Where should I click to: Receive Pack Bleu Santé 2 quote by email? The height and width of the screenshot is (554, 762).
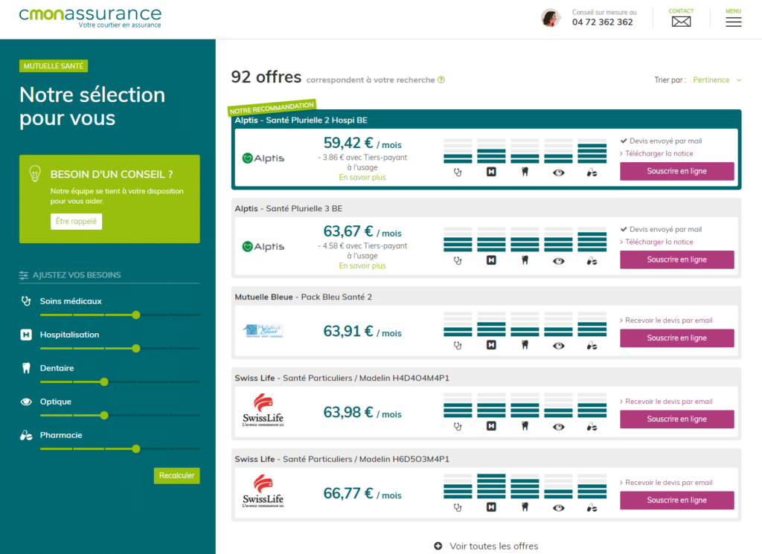(x=666, y=321)
